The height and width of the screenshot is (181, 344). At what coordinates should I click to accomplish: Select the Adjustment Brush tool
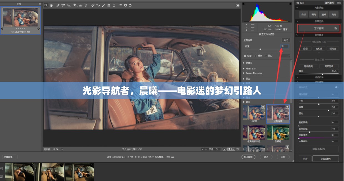pyautogui.click(x=103, y=5)
